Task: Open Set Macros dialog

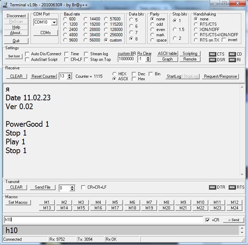Action: (x=18, y=202)
